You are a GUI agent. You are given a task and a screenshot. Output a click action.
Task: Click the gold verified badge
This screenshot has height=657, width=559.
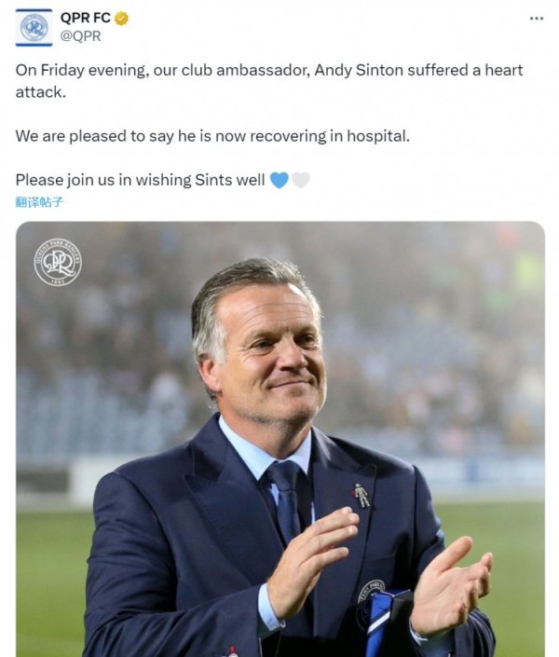121,18
